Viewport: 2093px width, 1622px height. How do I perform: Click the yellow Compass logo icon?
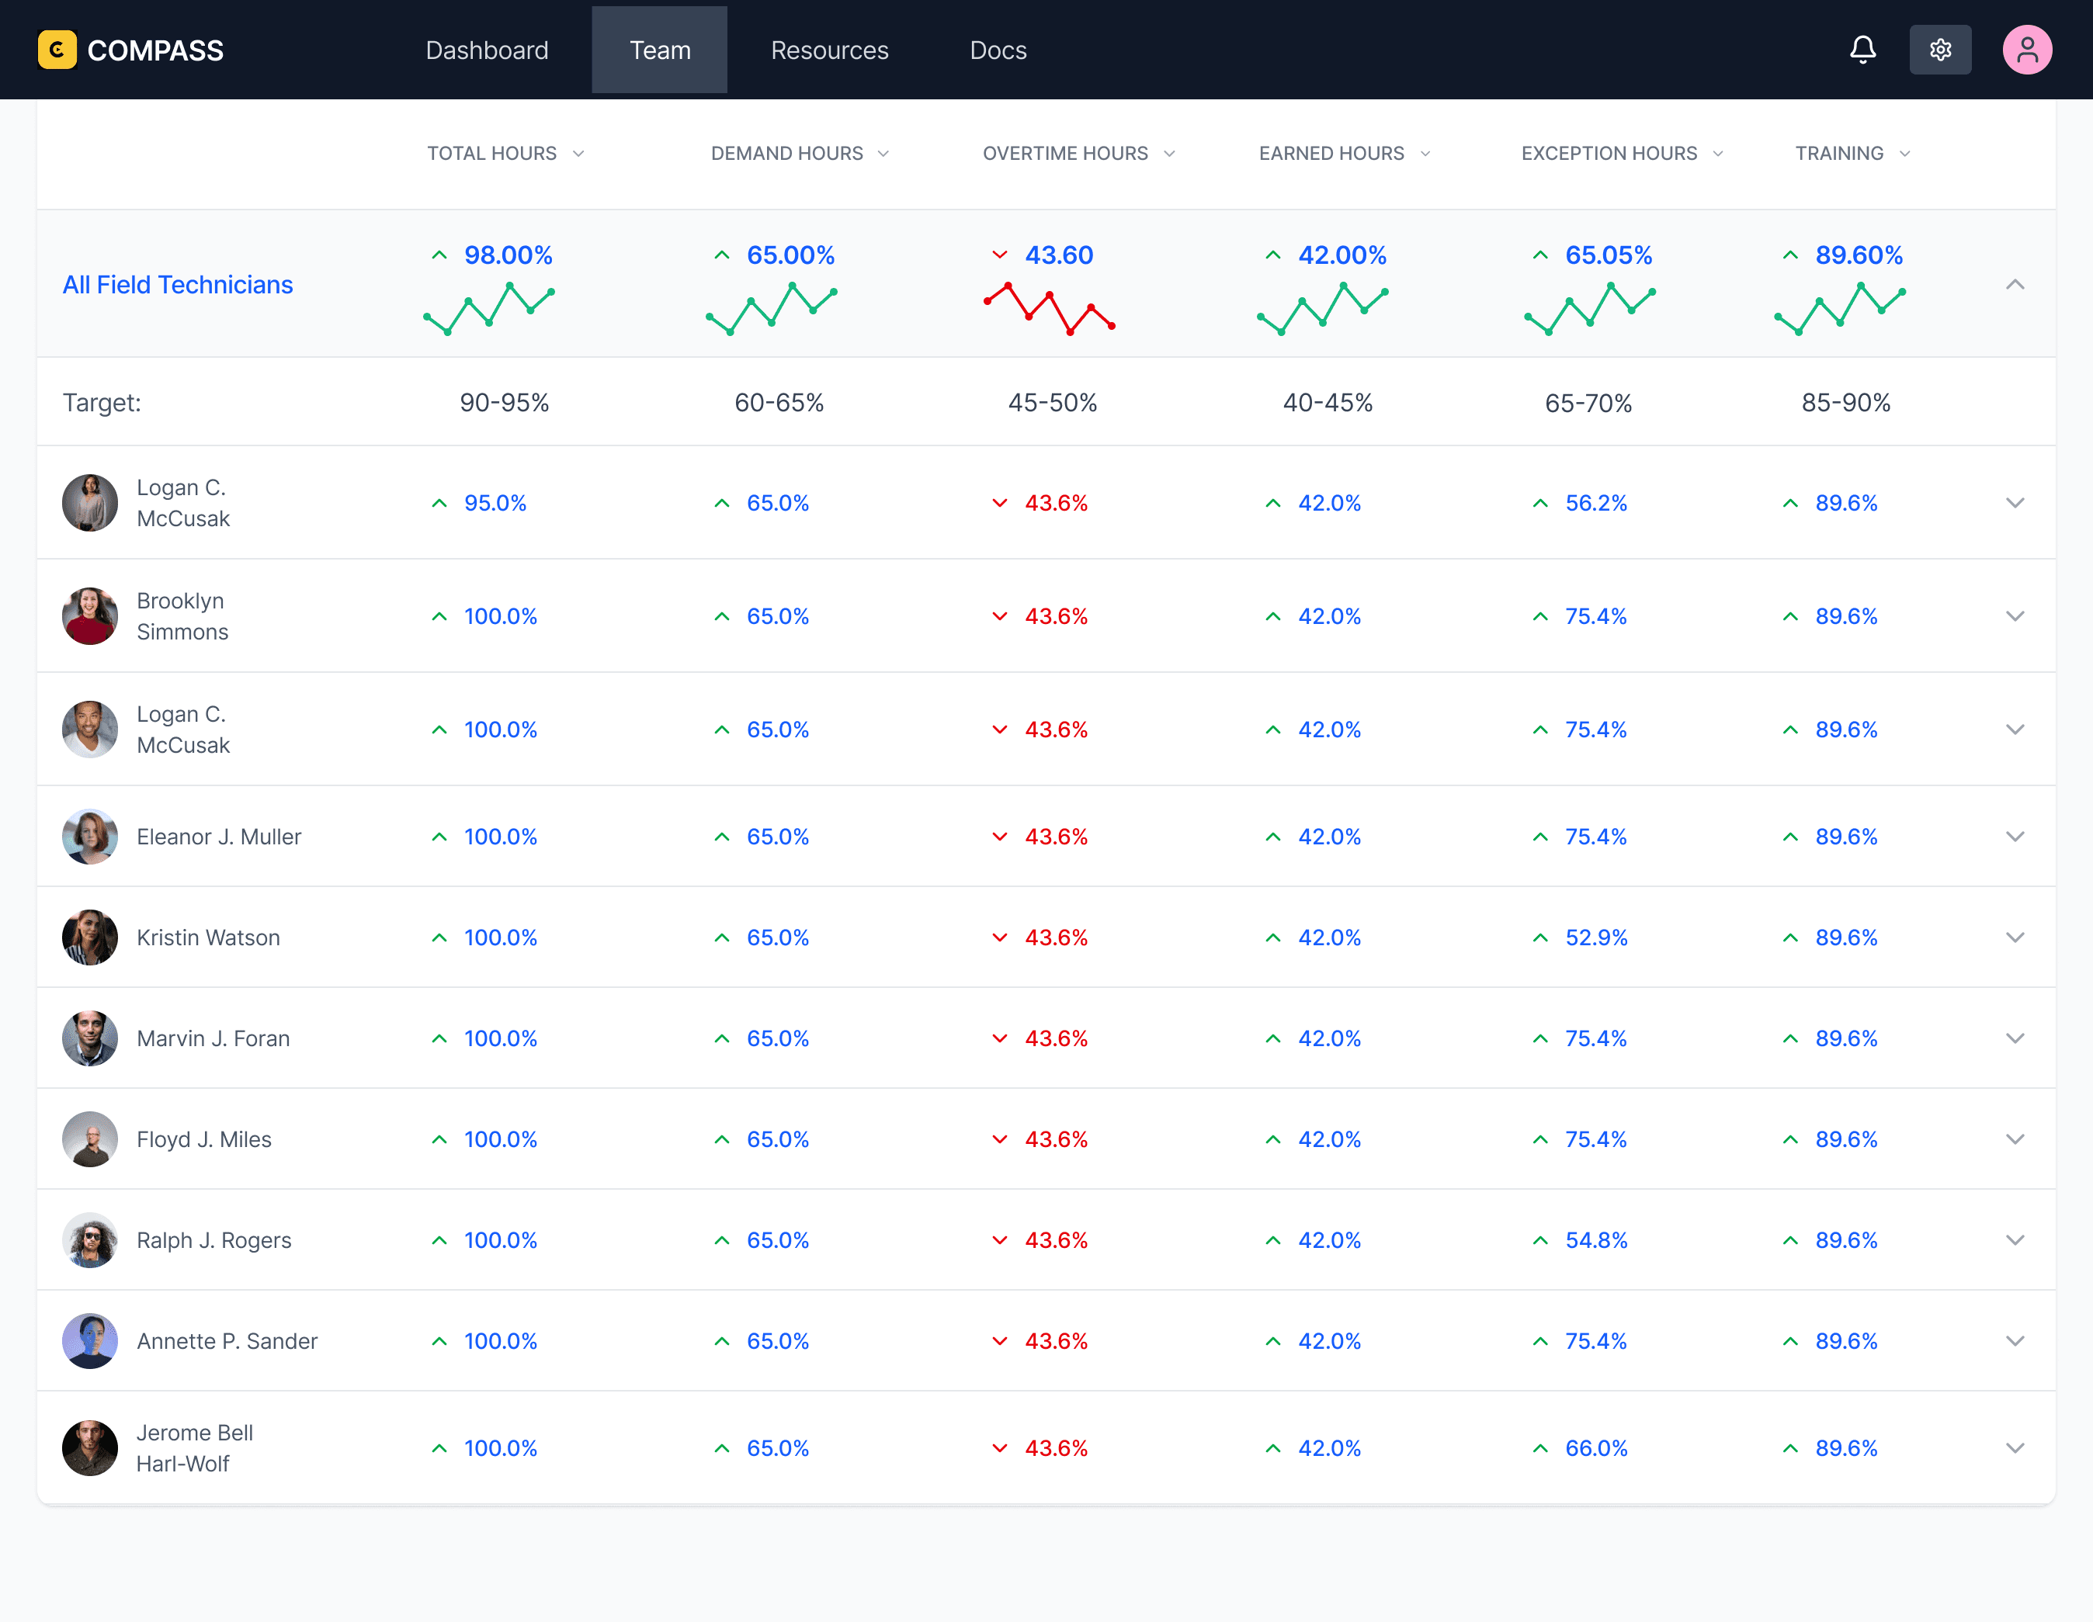(x=57, y=50)
